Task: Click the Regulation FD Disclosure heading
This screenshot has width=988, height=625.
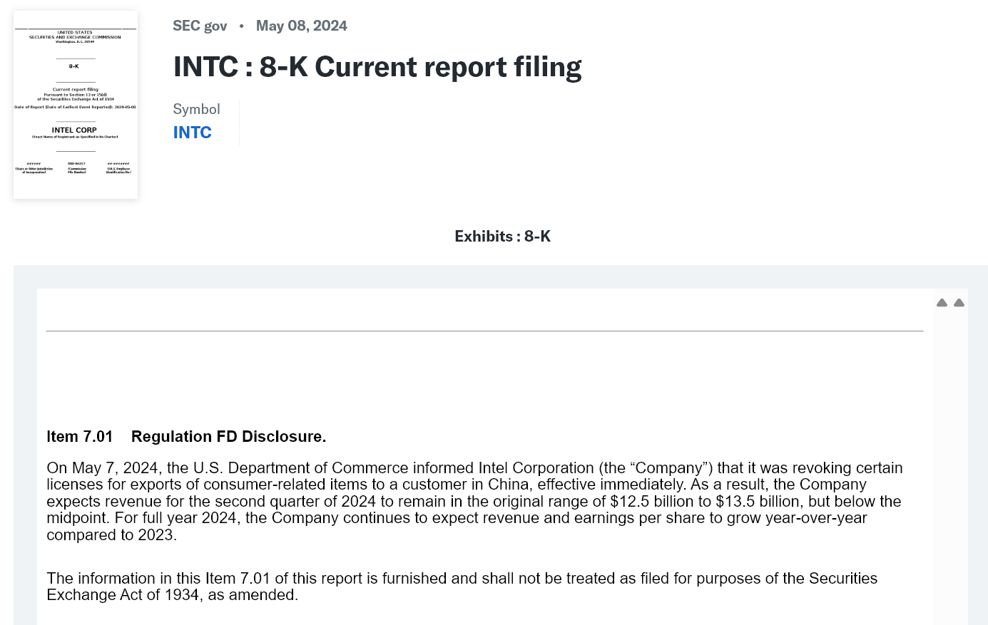Action: tap(229, 437)
